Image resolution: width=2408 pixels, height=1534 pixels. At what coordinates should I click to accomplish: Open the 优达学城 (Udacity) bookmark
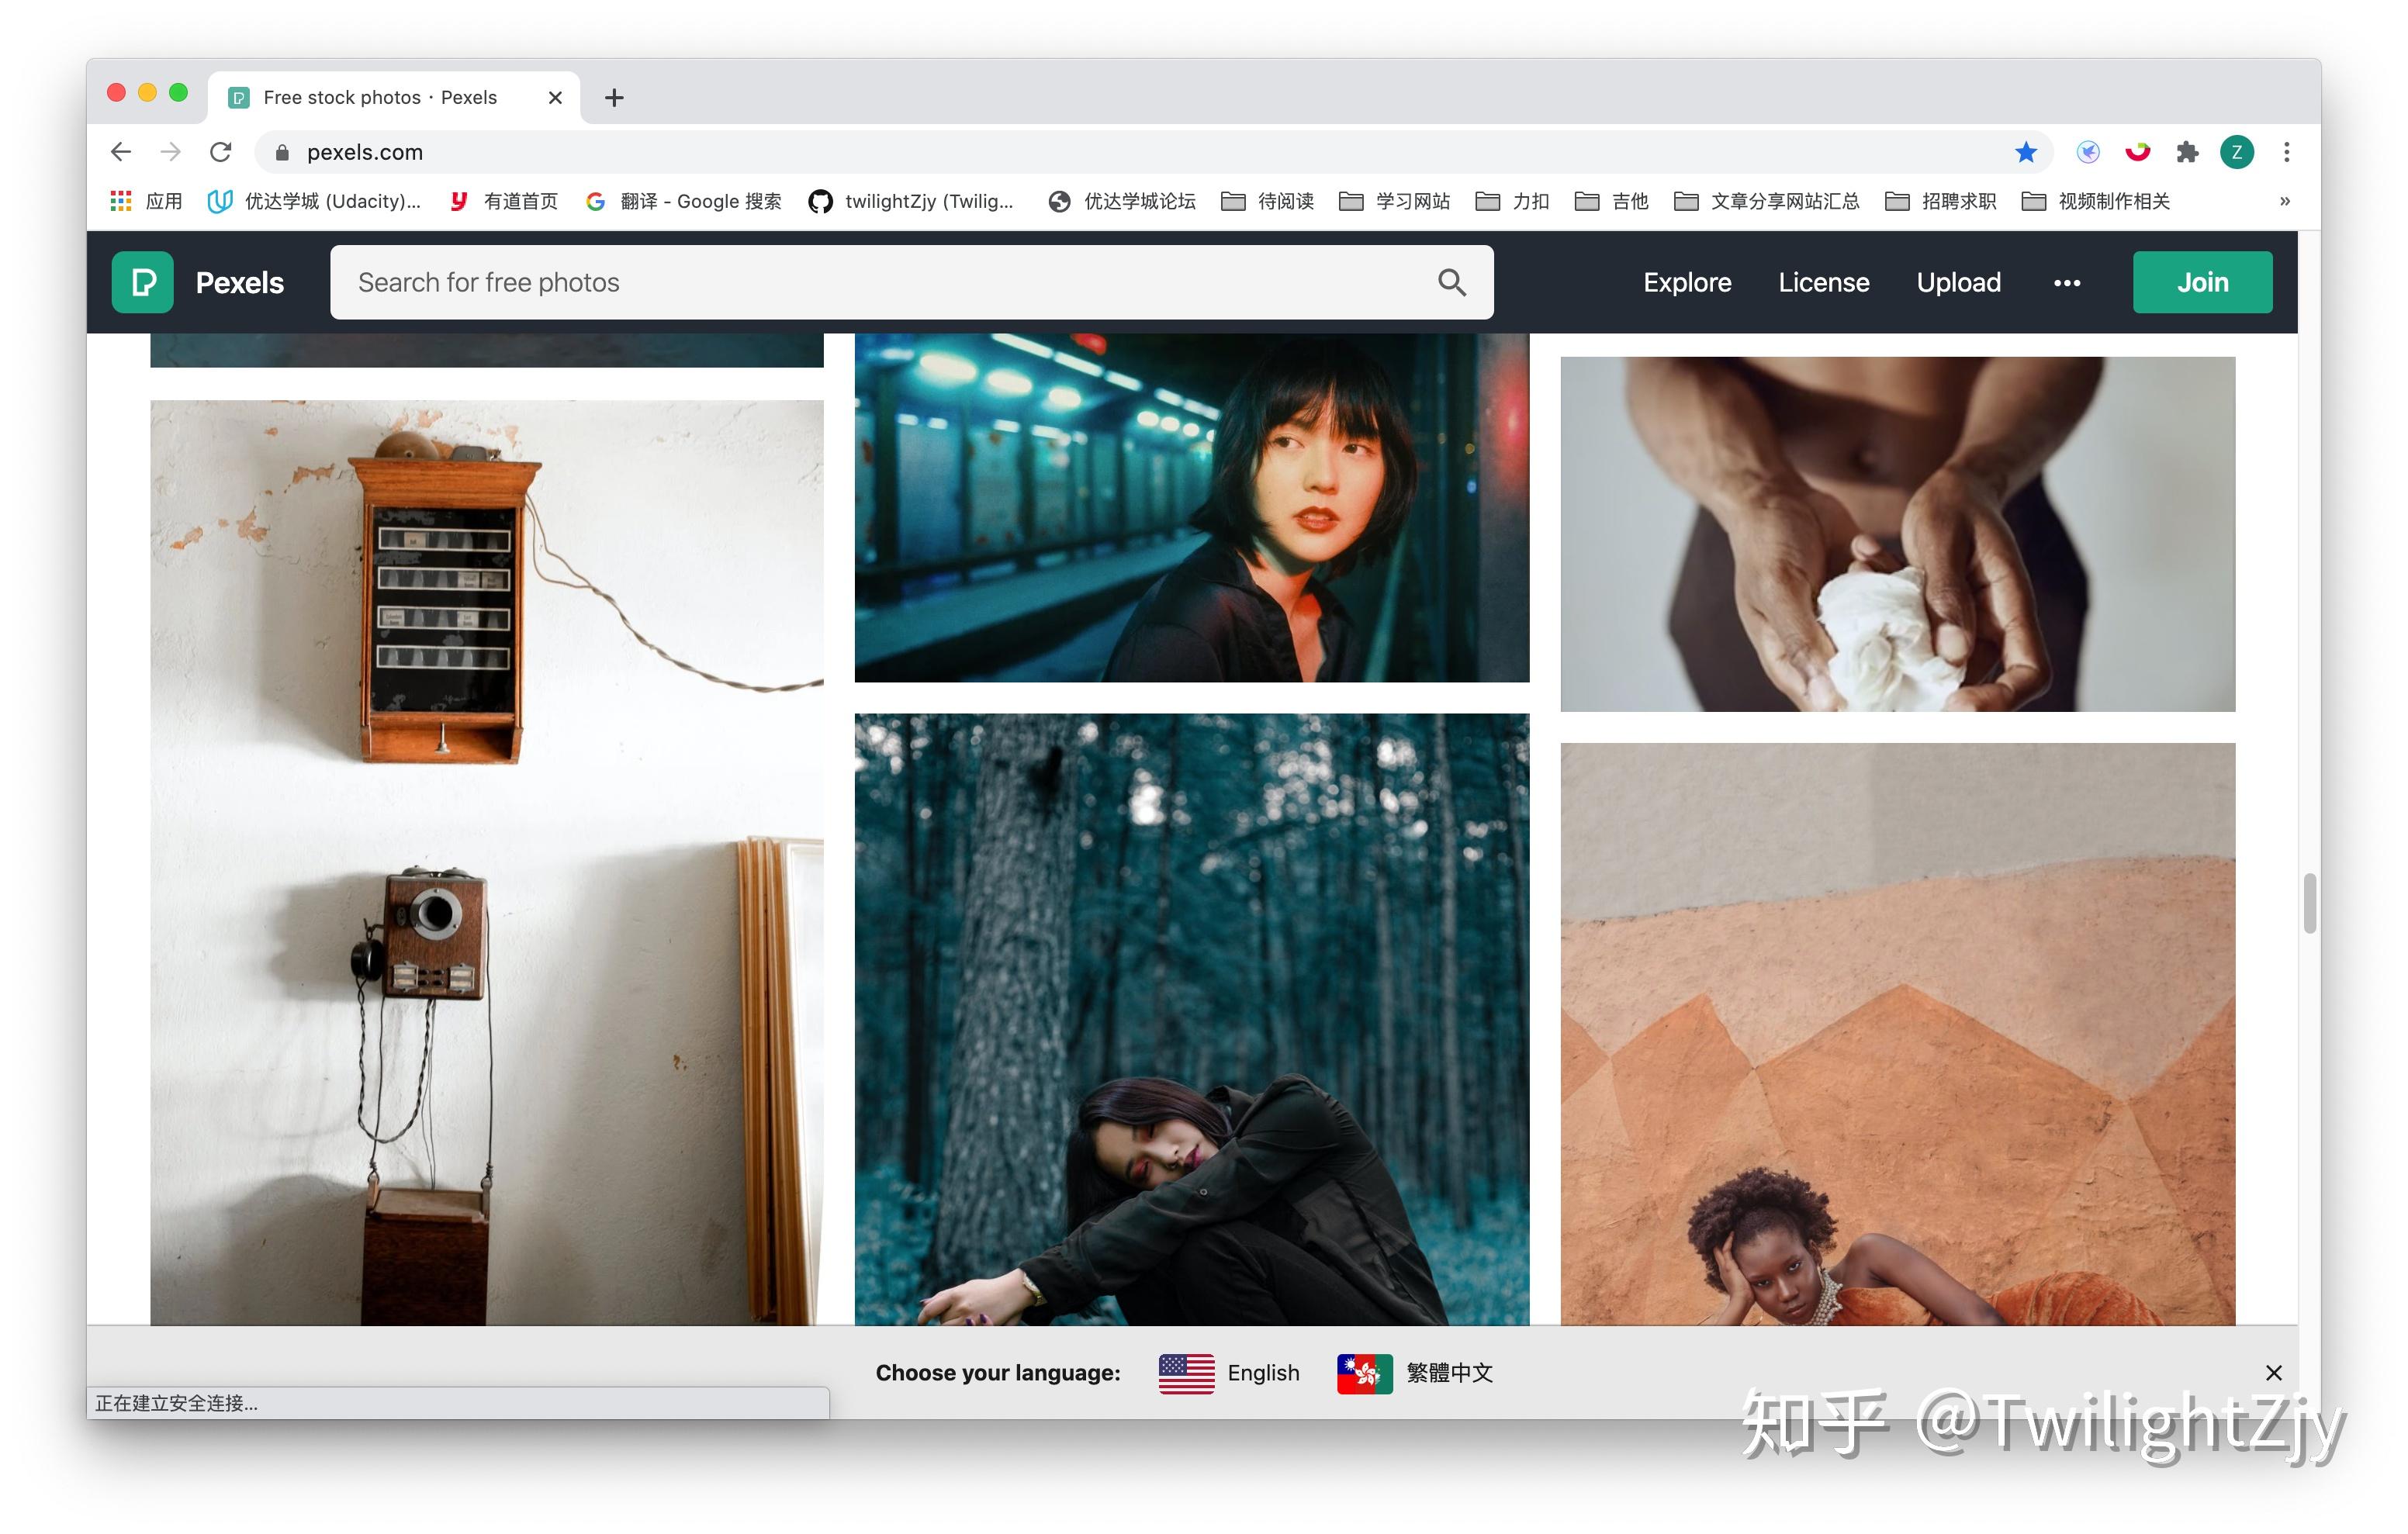point(313,201)
